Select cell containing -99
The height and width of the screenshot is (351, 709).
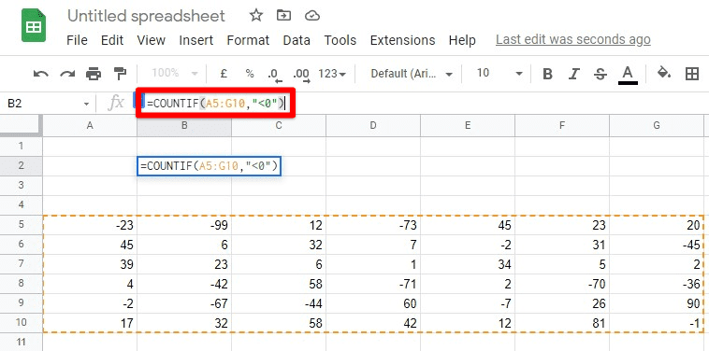[x=184, y=225]
